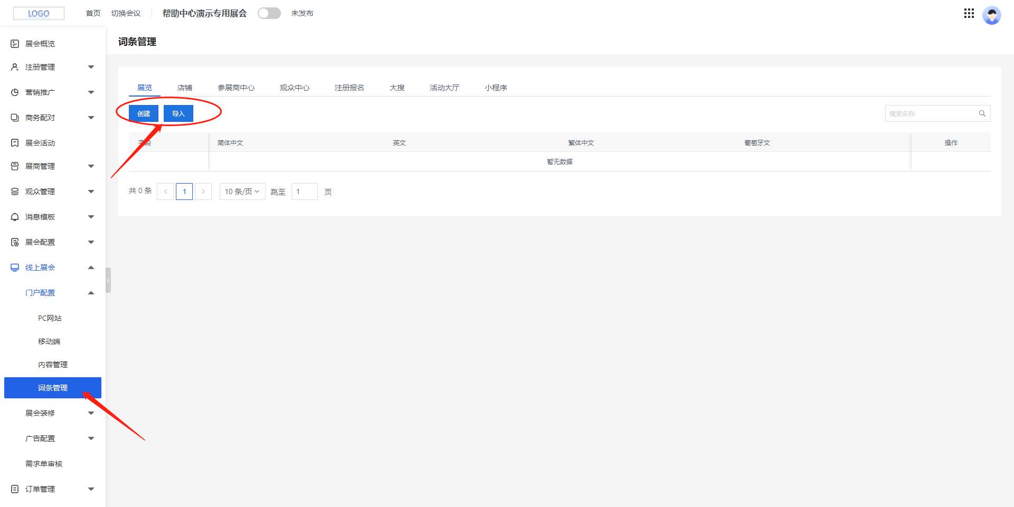Click the user avatar icon
This screenshot has width=1014, height=507.
[991, 15]
